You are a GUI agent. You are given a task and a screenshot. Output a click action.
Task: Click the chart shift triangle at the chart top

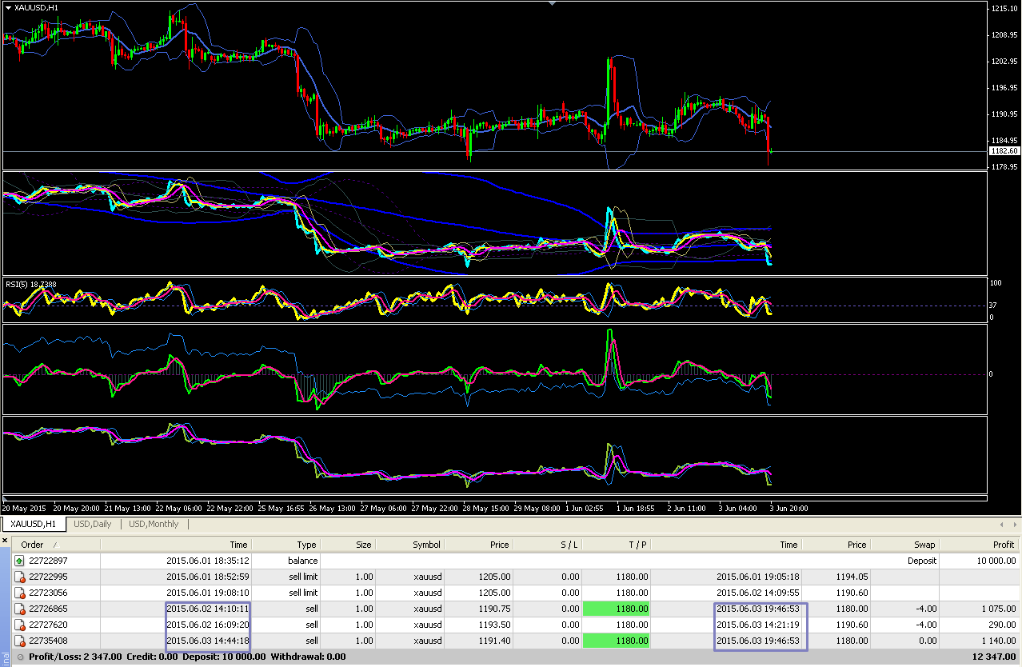click(552, 3)
